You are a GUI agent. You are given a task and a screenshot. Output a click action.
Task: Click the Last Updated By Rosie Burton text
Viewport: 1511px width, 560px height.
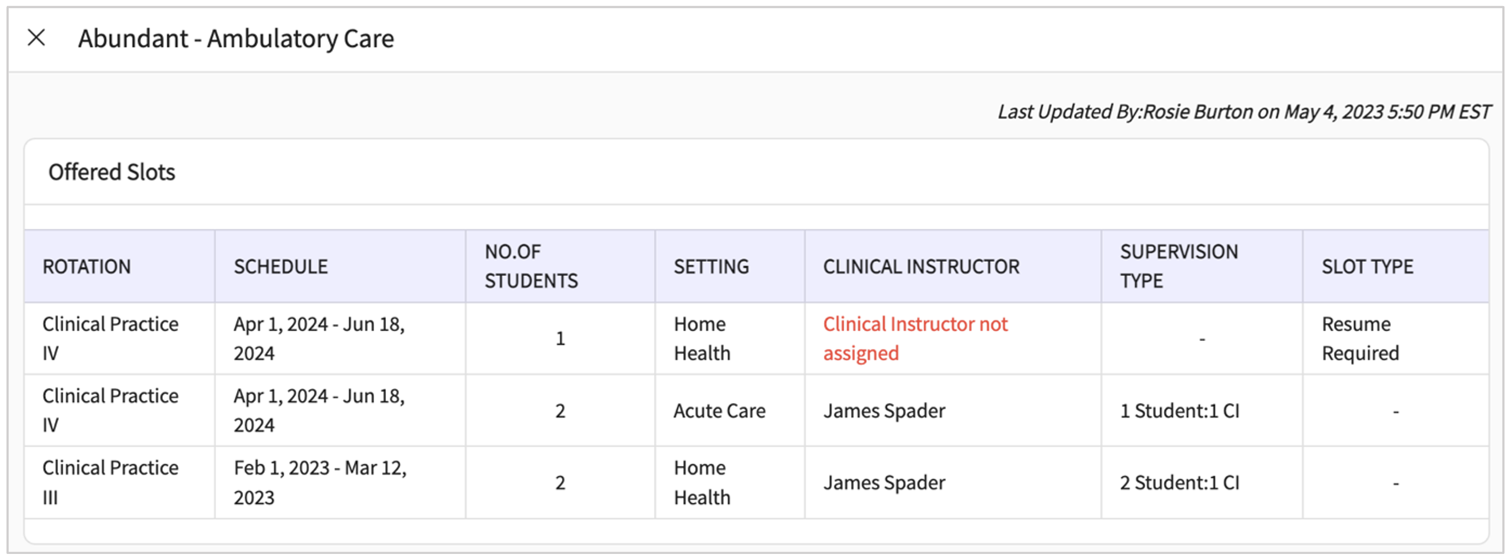click(x=1244, y=111)
